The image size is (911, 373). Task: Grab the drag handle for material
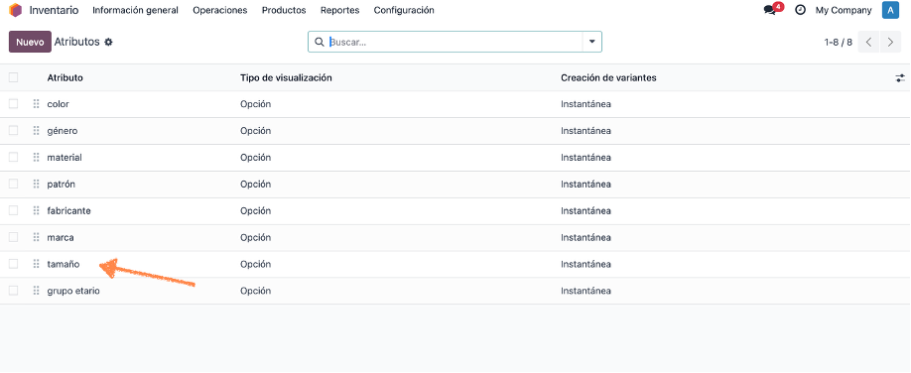36,158
